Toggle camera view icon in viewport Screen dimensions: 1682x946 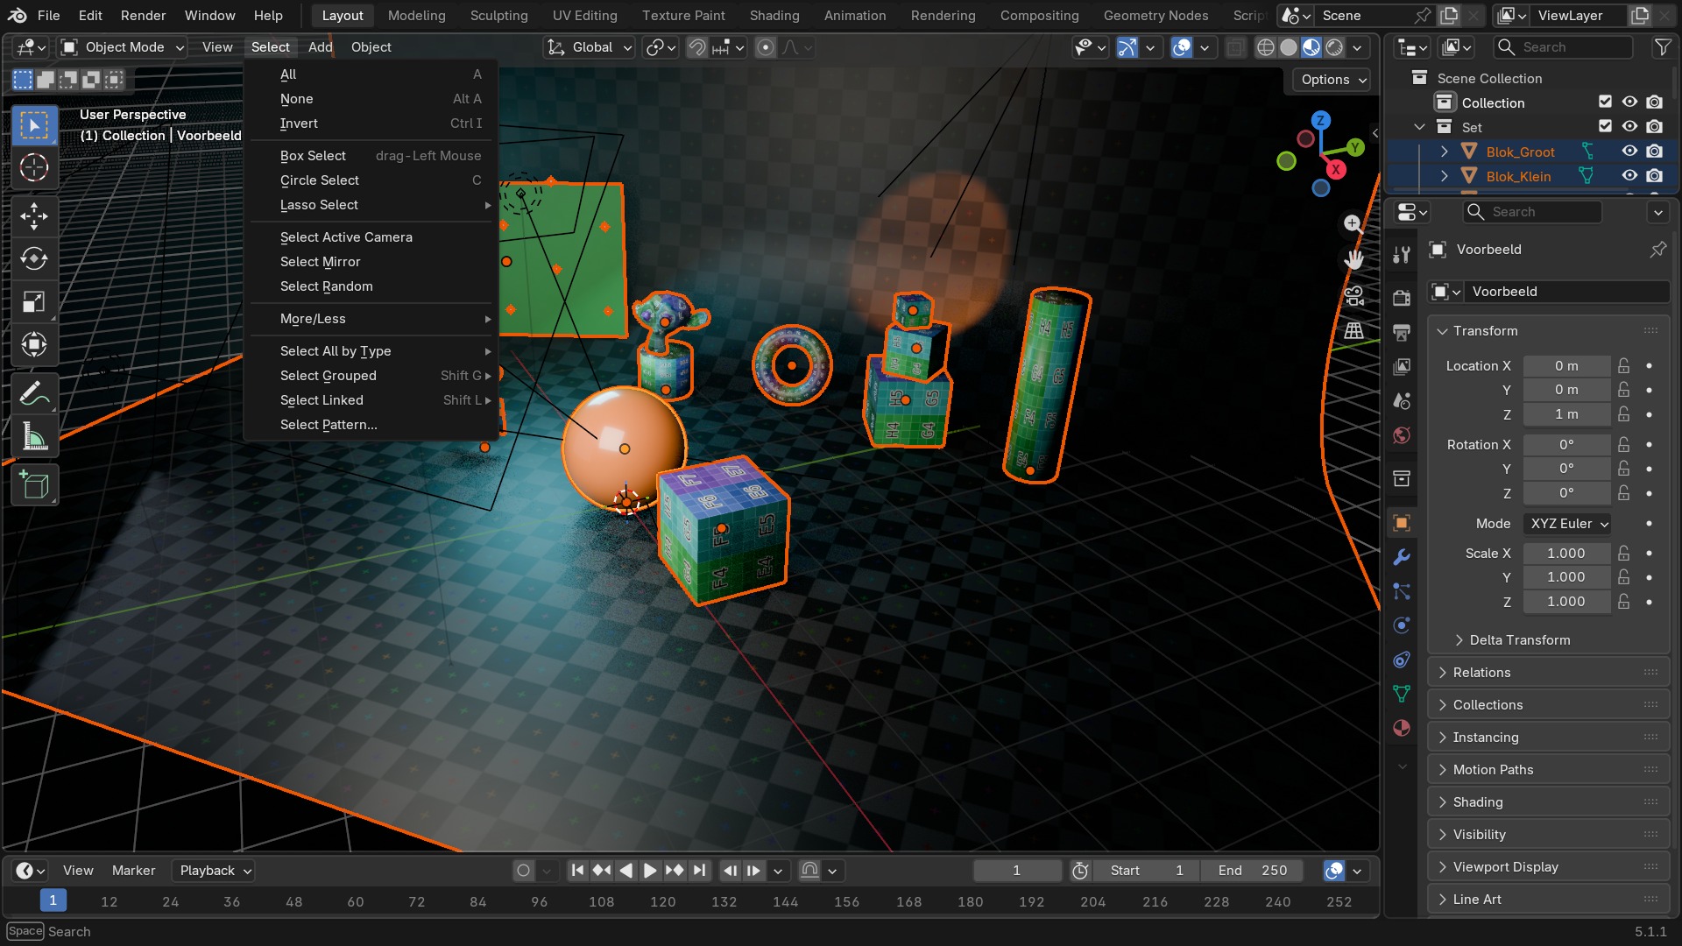(1353, 295)
